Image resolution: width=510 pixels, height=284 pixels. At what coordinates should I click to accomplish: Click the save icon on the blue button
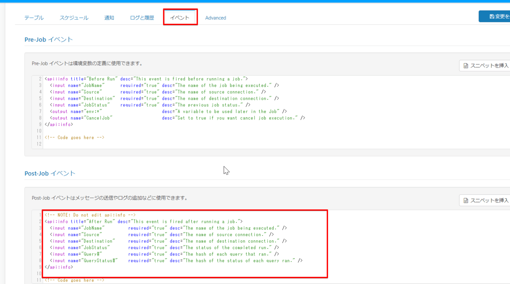click(x=492, y=17)
